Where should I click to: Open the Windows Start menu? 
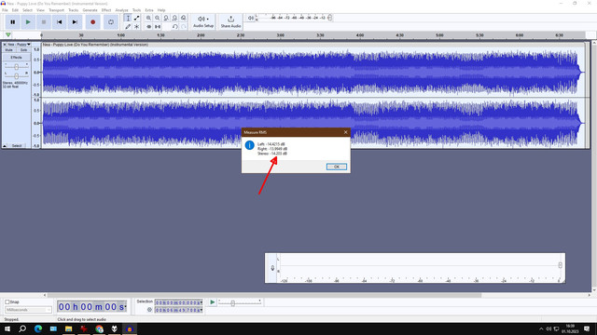pos(7,328)
